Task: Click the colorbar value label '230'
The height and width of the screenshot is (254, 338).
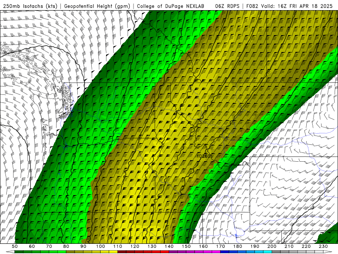Action: [x=323, y=246]
